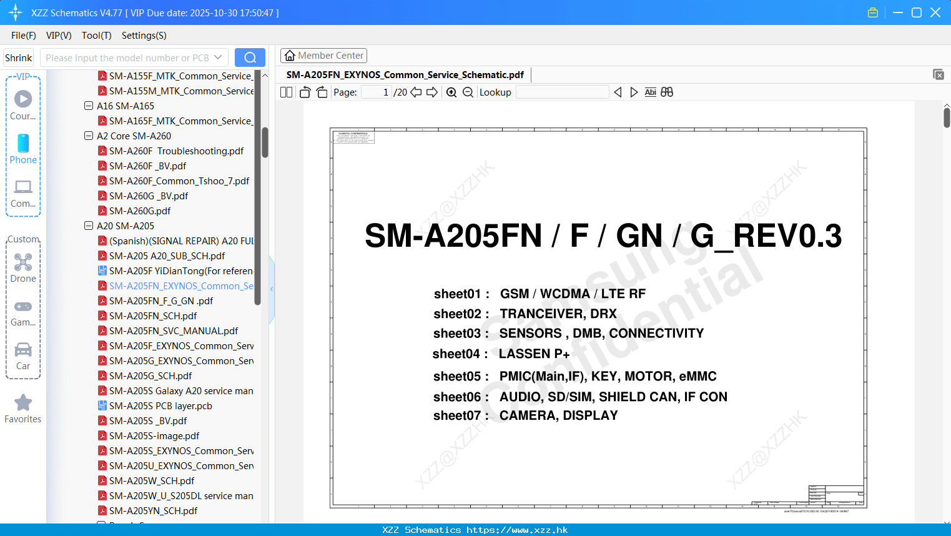Click the yellow toolbox icon in title bar

click(873, 12)
